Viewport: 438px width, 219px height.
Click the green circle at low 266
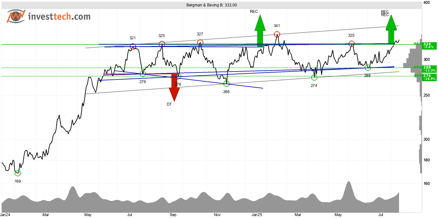(227, 84)
